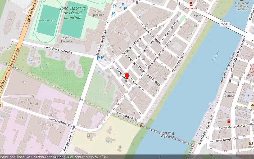Open the openstreetmap.org attribution link

(50, 157)
